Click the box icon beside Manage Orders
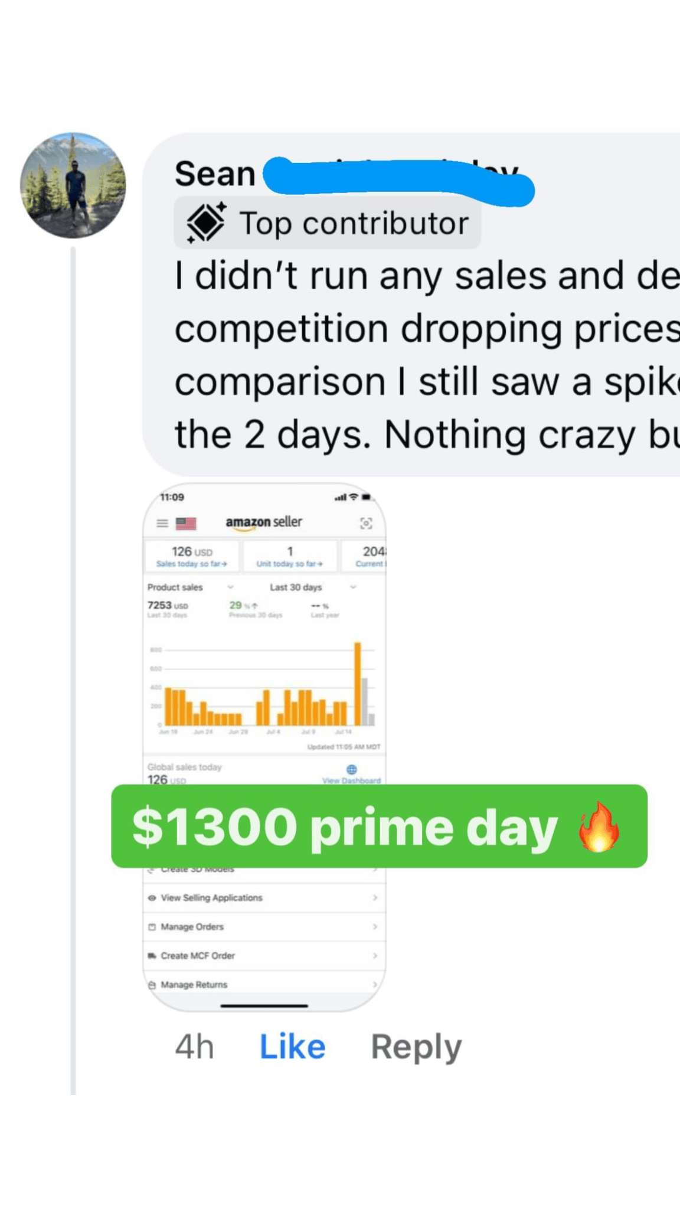 pyautogui.click(x=152, y=927)
